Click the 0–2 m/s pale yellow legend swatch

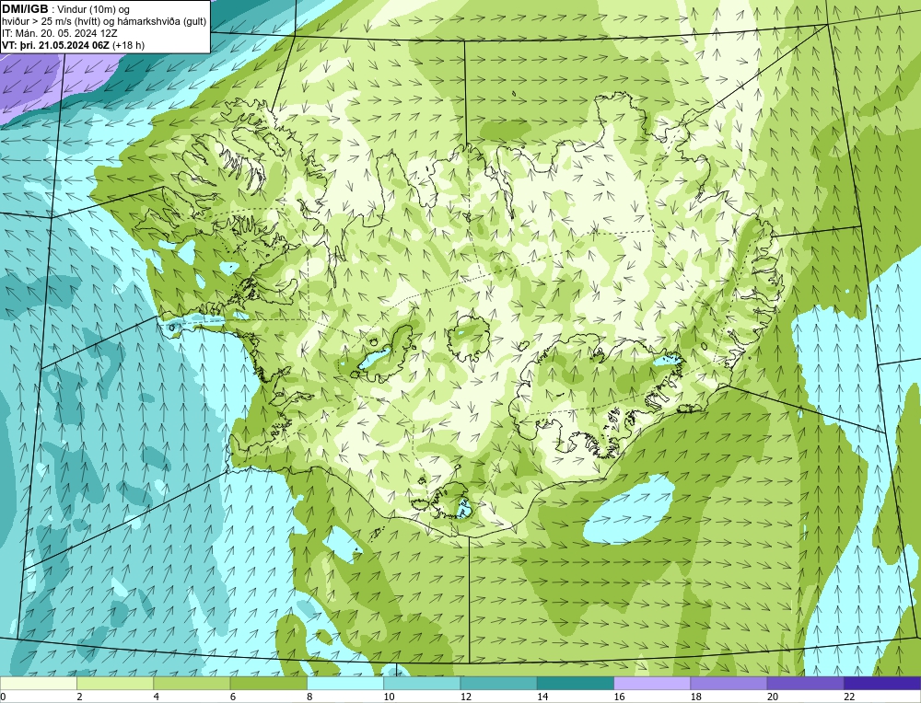[x=38, y=683]
